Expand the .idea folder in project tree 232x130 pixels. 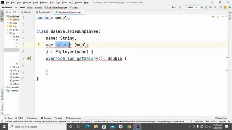pos(7,23)
